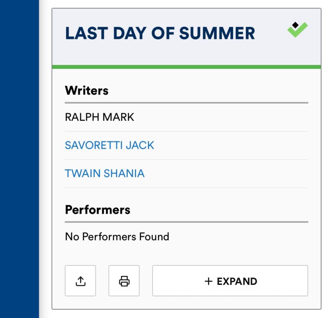Click the No Performers Found text
This screenshot has width=334, height=318.
[x=117, y=237]
